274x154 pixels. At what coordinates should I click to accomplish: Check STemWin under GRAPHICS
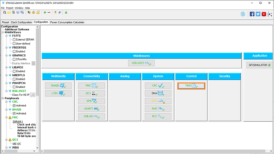click(x=14, y=59)
